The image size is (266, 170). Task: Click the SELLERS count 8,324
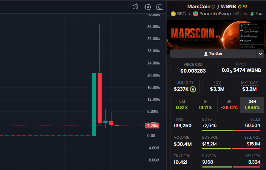click(x=254, y=162)
